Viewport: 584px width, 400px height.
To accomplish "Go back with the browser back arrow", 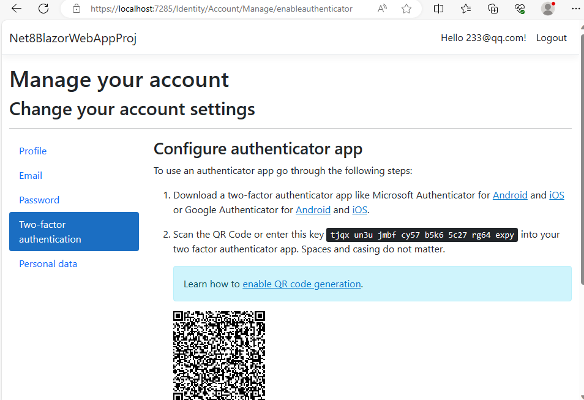I will (17, 9).
